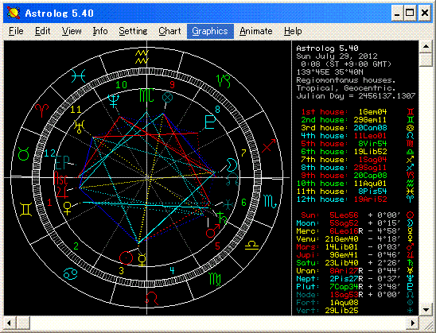Open the Chart menu
The height and width of the screenshot is (333, 436).
click(x=169, y=31)
